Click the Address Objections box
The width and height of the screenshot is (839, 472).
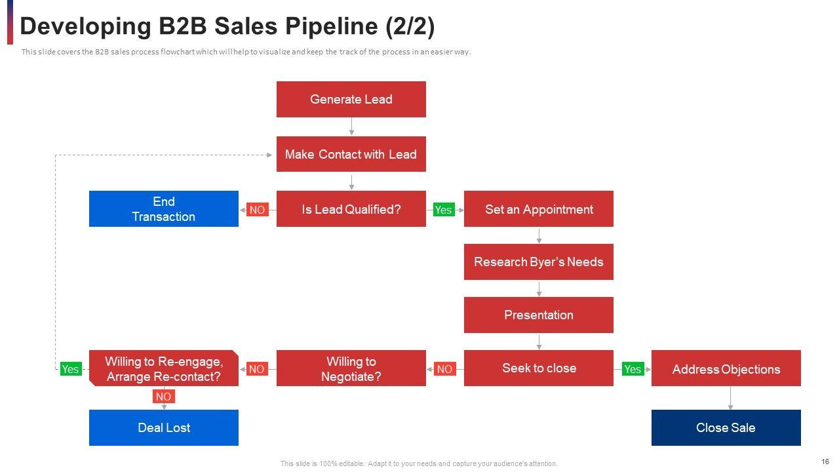726,369
